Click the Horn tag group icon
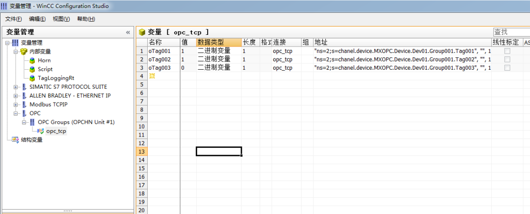The width and height of the screenshot is (530, 214). (x=32, y=60)
